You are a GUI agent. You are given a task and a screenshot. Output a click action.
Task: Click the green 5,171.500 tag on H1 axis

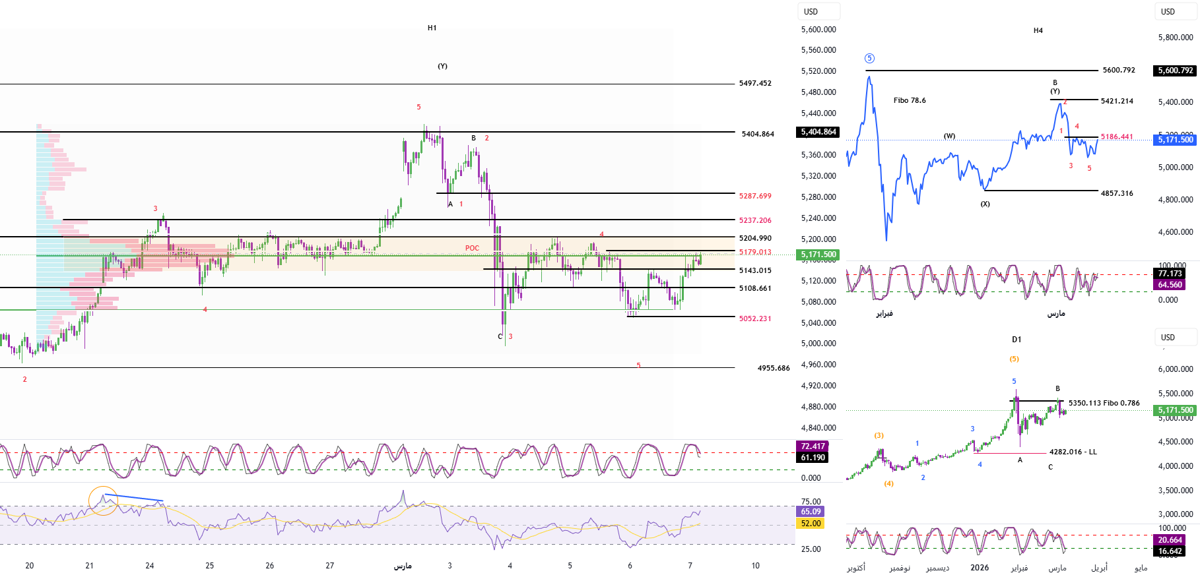pos(818,255)
